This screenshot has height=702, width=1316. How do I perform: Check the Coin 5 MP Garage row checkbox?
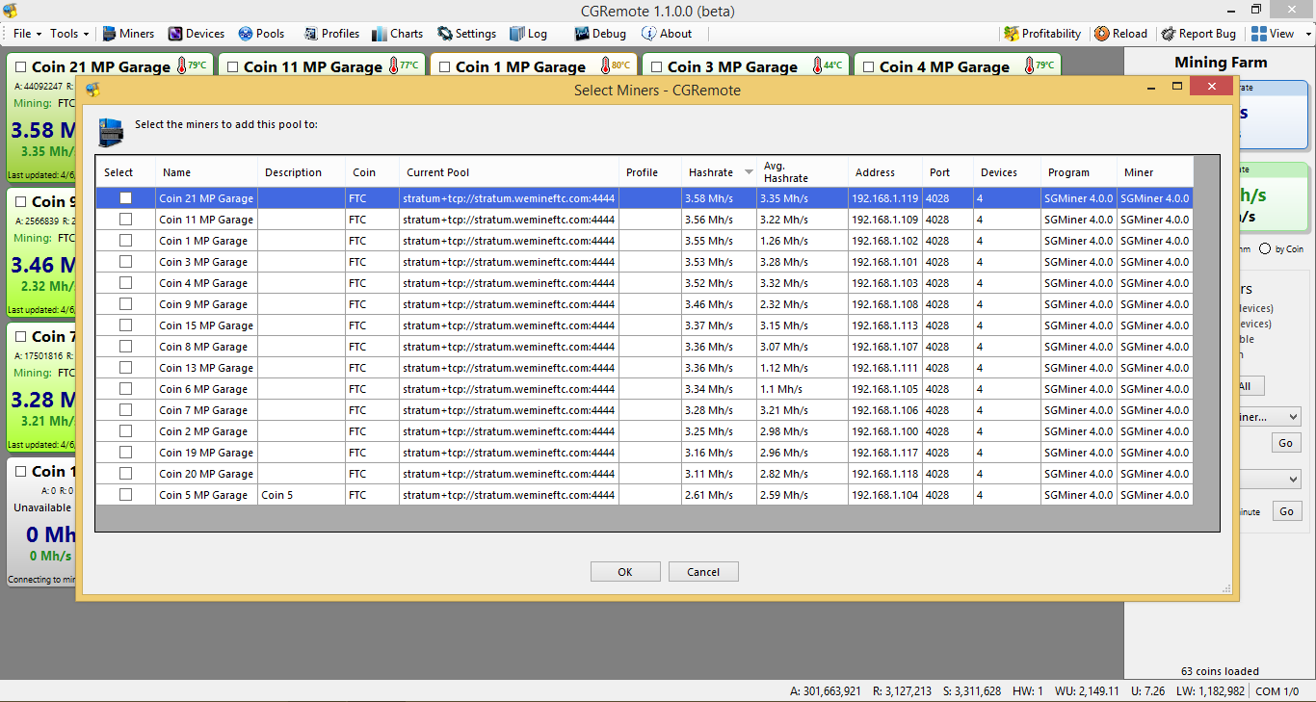click(x=125, y=494)
